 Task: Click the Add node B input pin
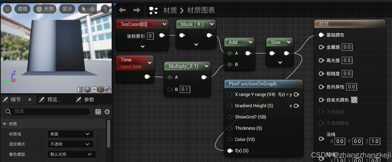click(x=230, y=64)
